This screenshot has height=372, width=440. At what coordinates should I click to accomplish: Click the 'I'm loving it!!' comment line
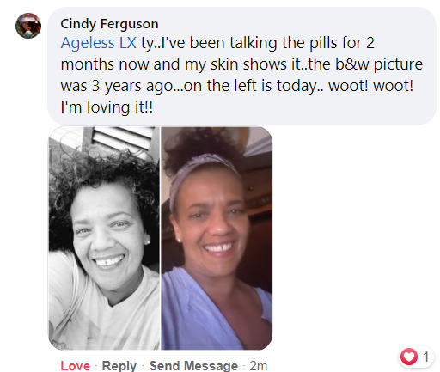[x=107, y=107]
